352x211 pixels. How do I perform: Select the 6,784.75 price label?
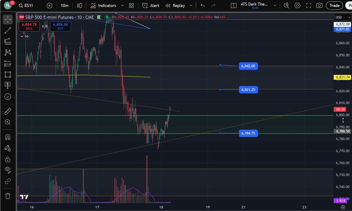click(248, 133)
